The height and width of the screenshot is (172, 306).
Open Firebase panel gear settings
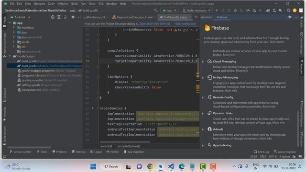tap(290, 17)
